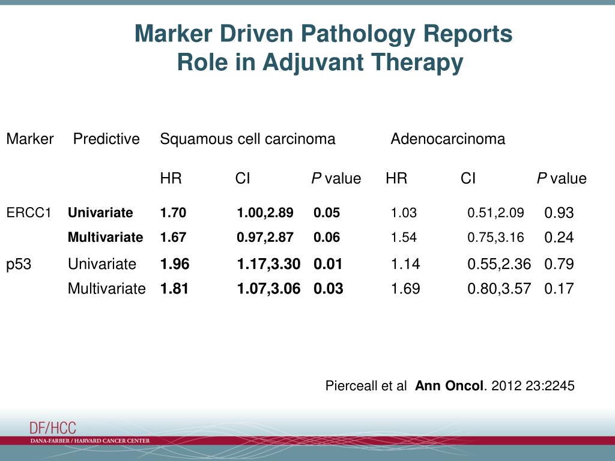Click adenocarcinoma HR value 1.54
This screenshot has width=615, height=461.
tap(404, 237)
